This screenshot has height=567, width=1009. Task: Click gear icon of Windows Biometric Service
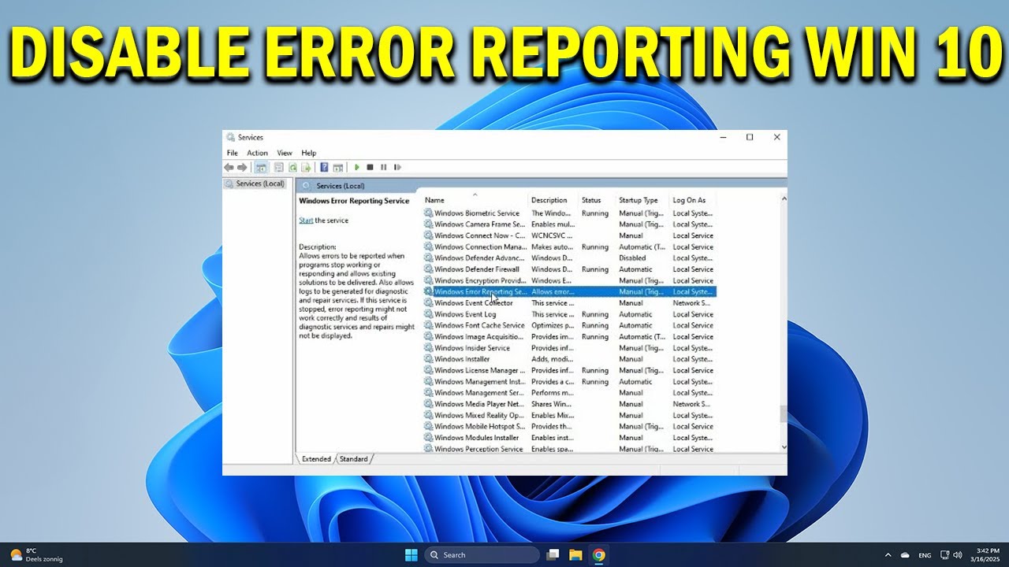[429, 213]
